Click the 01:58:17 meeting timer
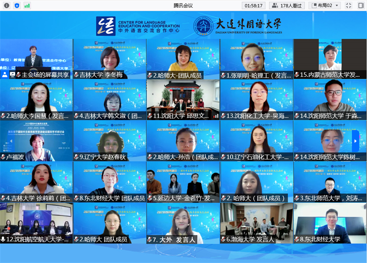Image resolution: width=367 pixels, height=263 pixels. coord(254,5)
